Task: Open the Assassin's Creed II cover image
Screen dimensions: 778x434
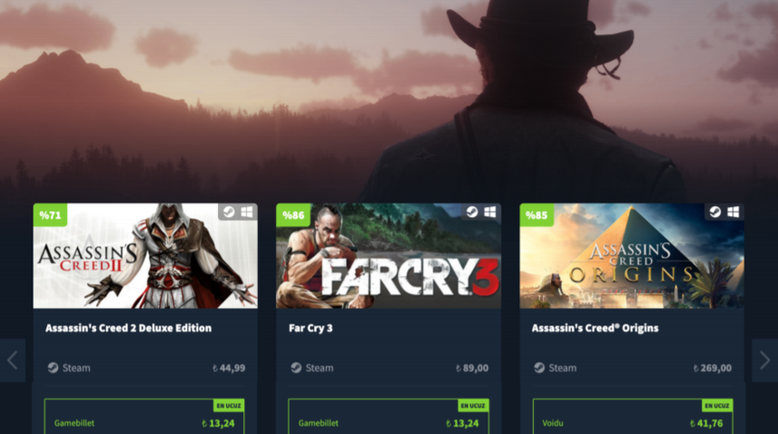Action: [146, 256]
